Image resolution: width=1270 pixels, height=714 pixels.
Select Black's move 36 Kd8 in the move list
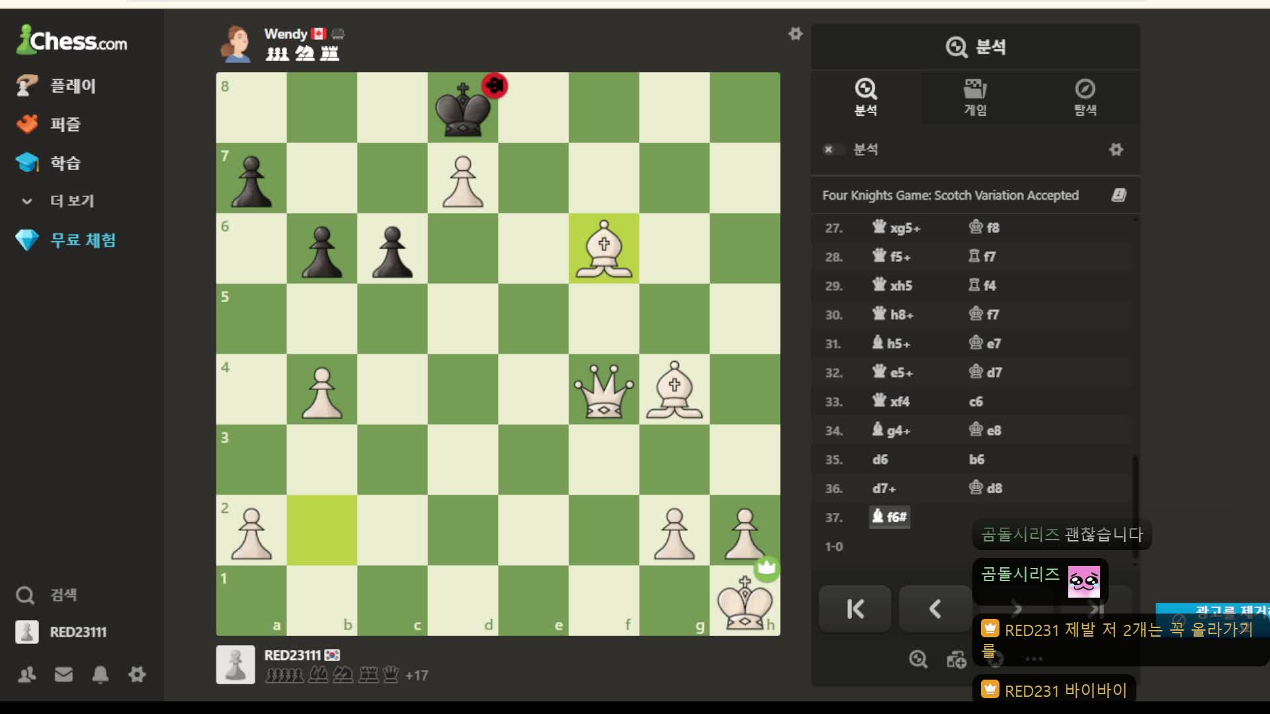986,489
